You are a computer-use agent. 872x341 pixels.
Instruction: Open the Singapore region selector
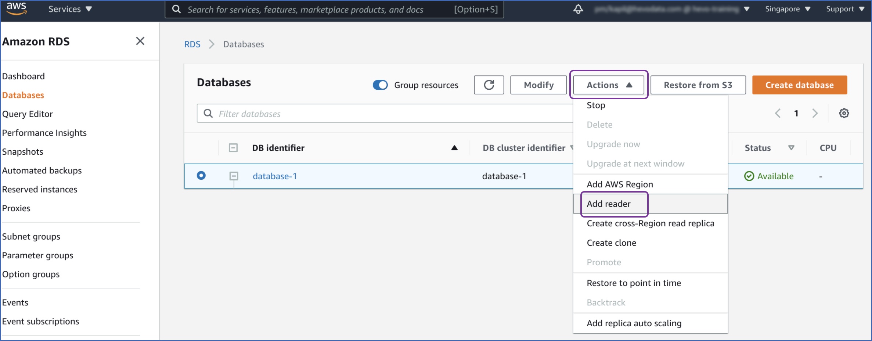tap(787, 9)
